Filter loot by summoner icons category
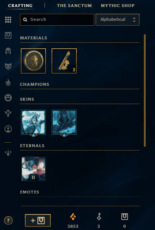 coord(8,129)
